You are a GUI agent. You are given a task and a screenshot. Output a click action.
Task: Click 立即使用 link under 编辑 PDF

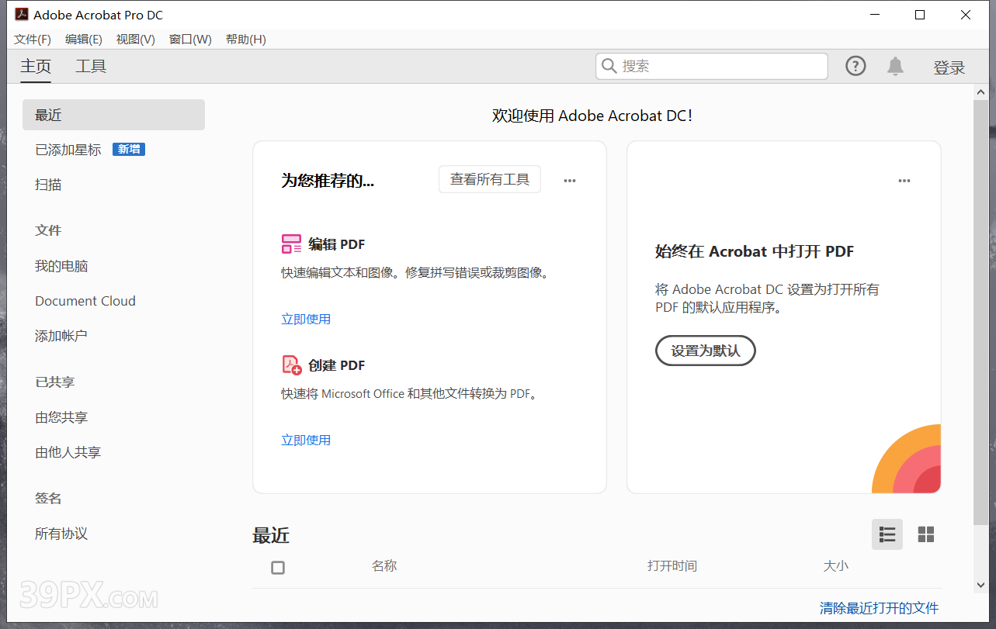pos(306,319)
